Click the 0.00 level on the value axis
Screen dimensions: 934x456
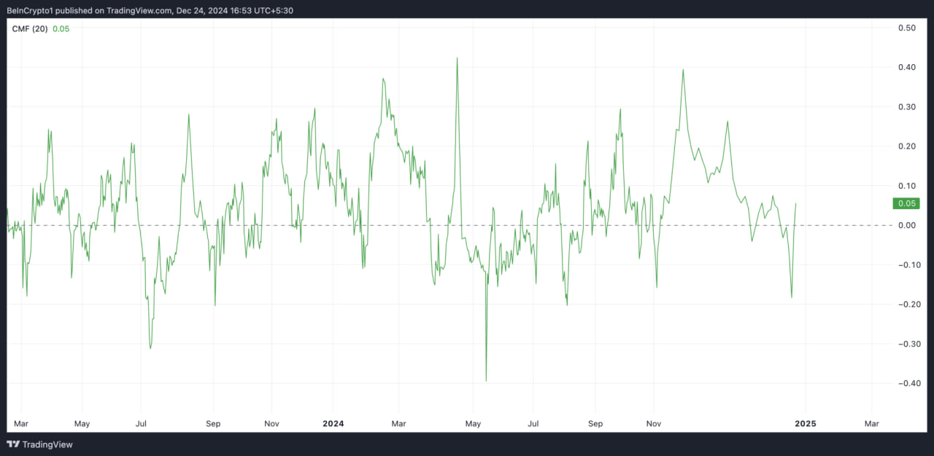[906, 225]
